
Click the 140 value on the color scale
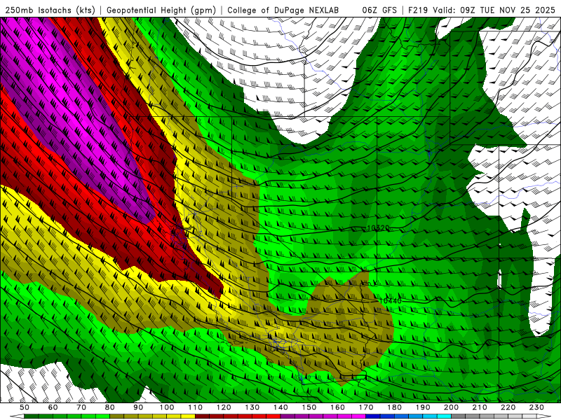click(x=280, y=407)
